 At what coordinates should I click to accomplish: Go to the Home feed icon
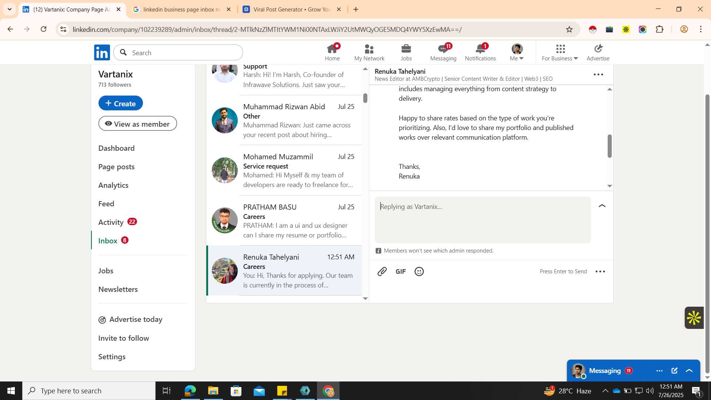click(x=332, y=53)
